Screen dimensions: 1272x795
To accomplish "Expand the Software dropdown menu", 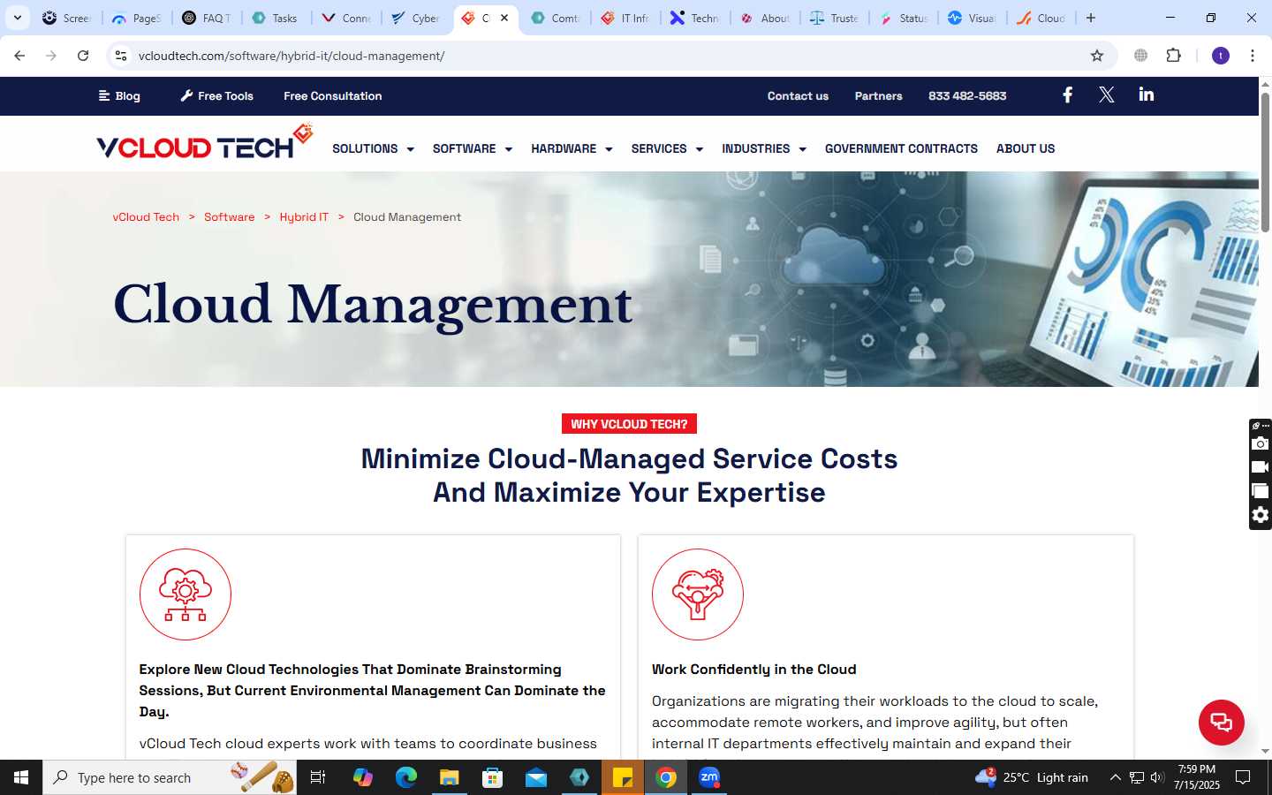I will pos(473,148).
